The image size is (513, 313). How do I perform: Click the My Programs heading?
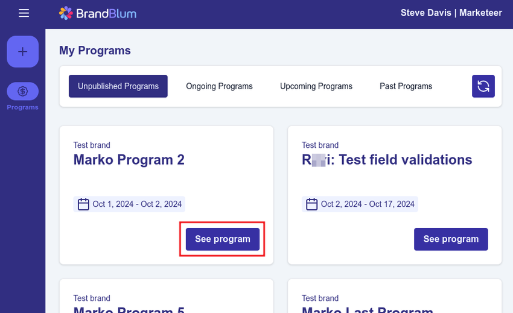pos(95,51)
